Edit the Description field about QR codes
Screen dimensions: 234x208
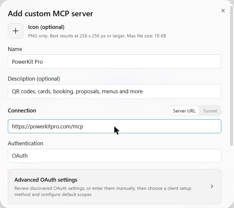pyautogui.click(x=114, y=91)
